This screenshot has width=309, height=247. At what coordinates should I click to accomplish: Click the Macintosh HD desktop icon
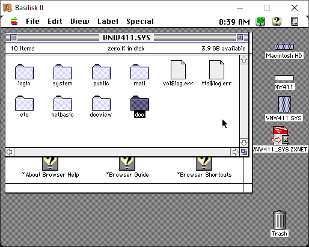[x=284, y=47]
